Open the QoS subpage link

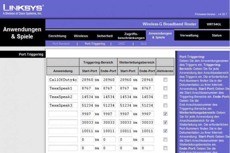(143, 44)
